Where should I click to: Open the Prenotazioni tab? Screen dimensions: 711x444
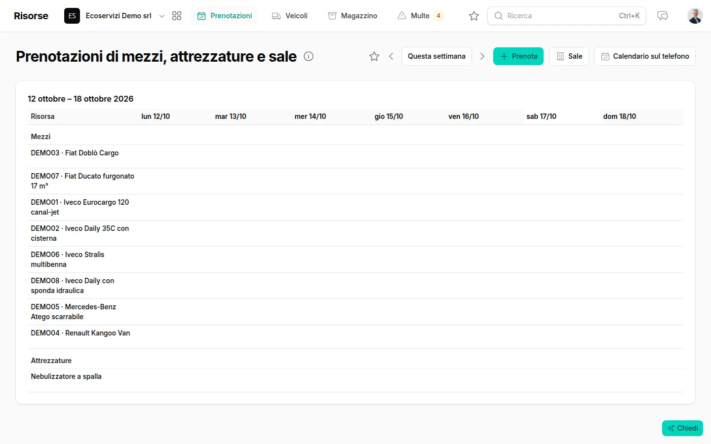225,16
